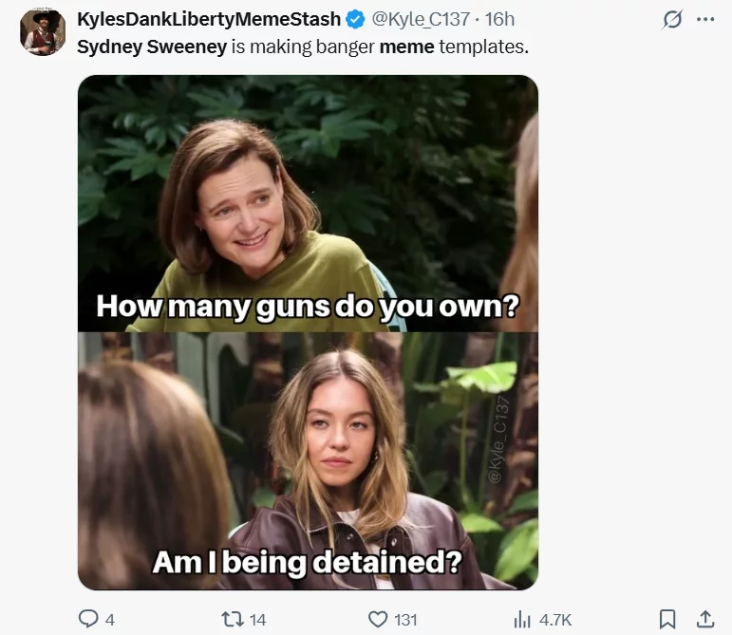Open the @Kyle_C137 handle link
This screenshot has height=635, width=732.
pos(421,19)
